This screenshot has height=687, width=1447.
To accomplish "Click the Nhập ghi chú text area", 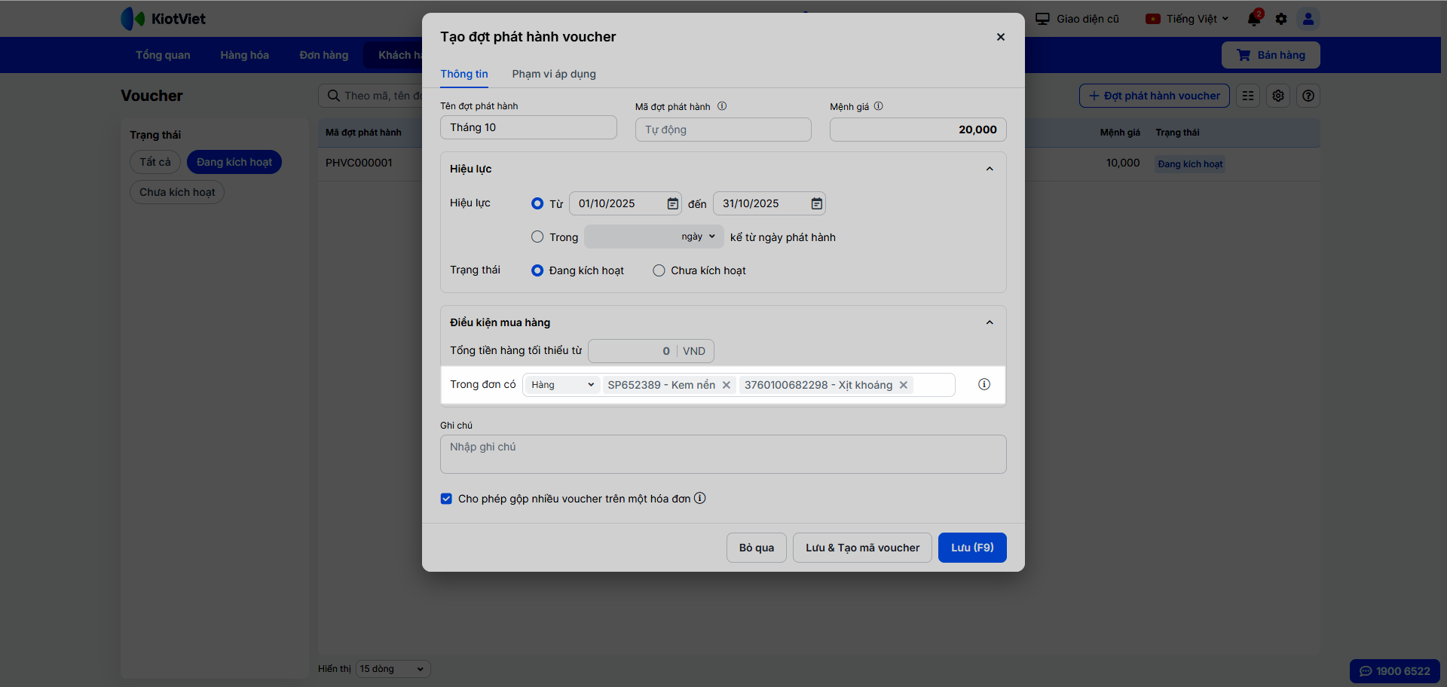I will pyautogui.click(x=723, y=454).
